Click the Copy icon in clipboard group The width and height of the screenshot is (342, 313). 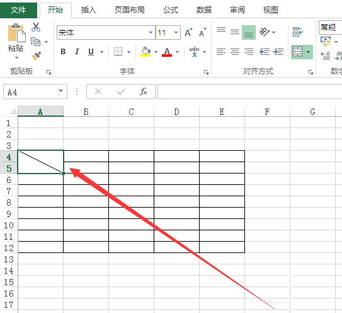click(36, 42)
